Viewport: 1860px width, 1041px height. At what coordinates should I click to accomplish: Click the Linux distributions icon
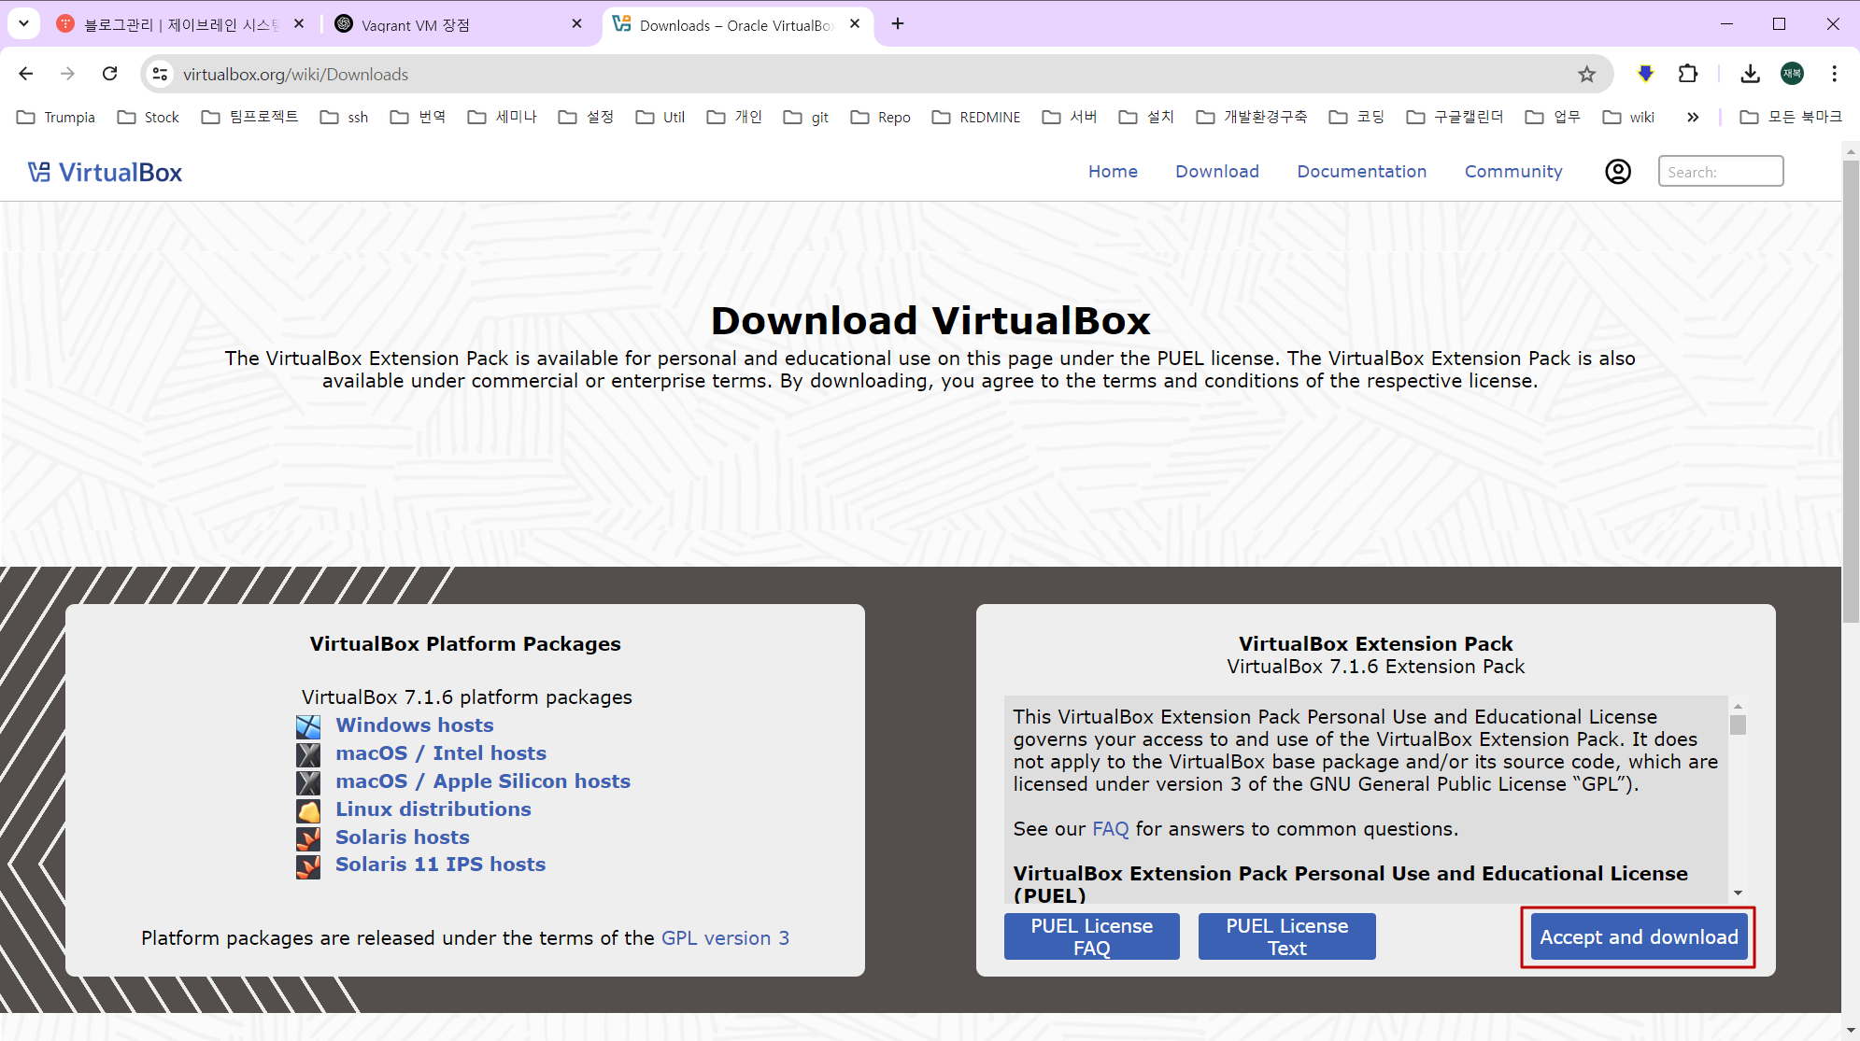click(x=308, y=810)
